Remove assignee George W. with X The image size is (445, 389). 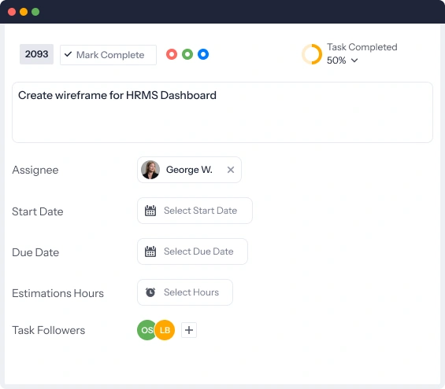coord(231,170)
